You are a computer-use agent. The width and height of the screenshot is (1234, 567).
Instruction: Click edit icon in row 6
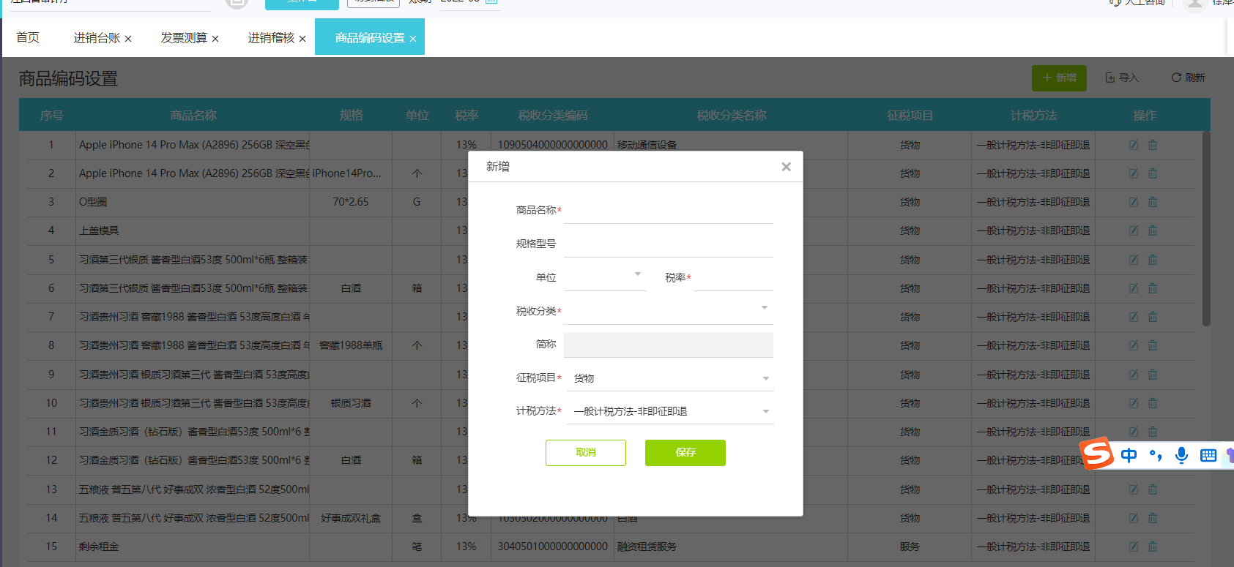(1134, 288)
